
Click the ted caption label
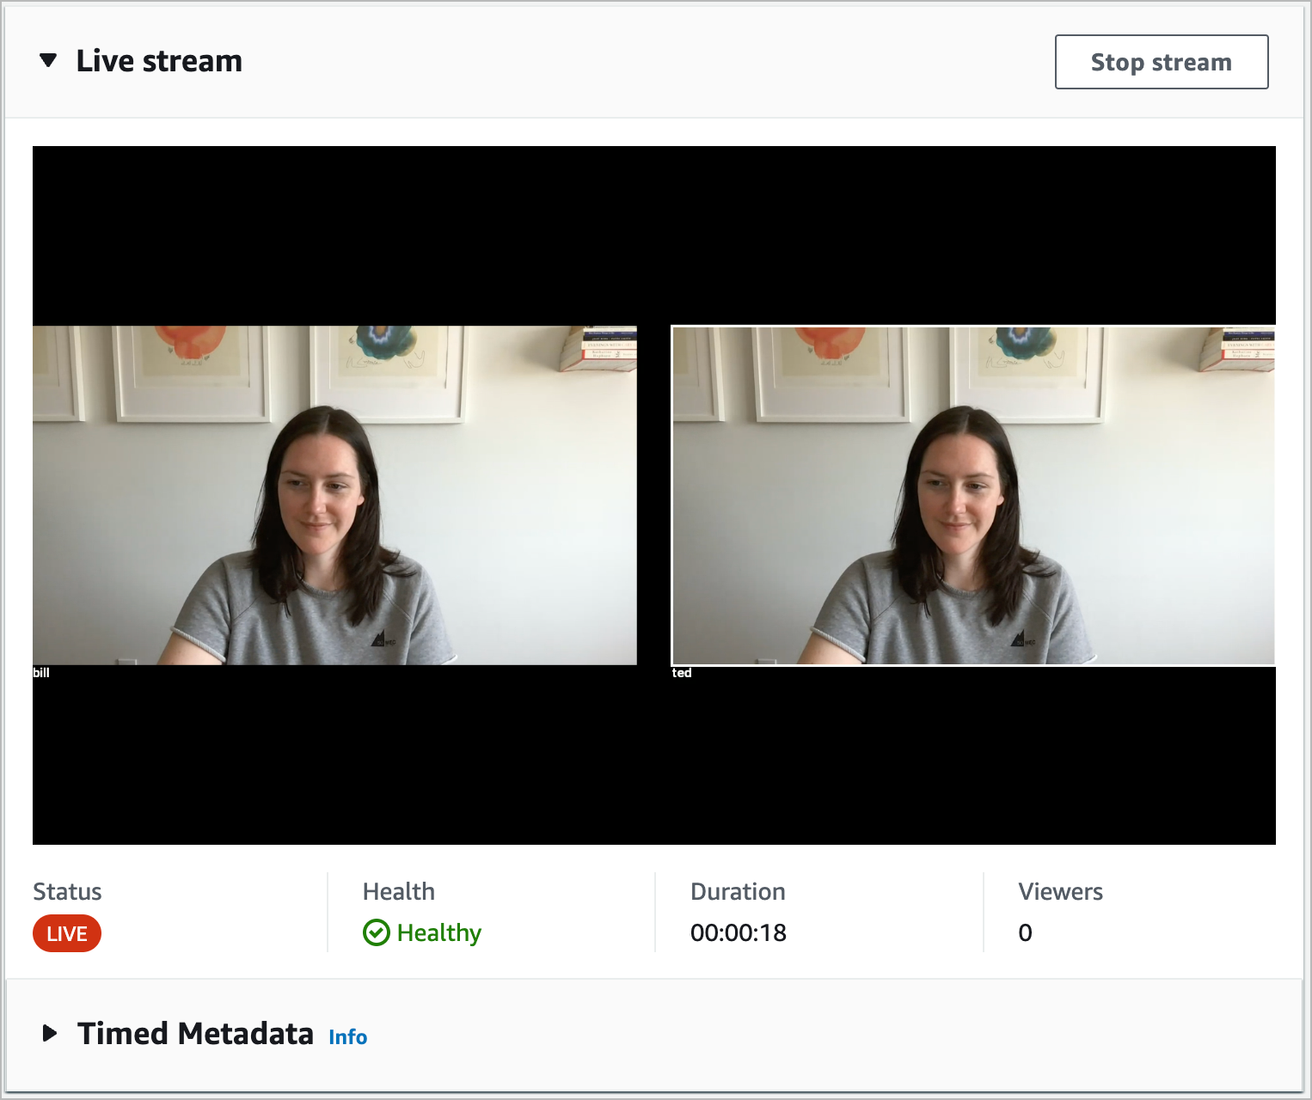click(680, 673)
